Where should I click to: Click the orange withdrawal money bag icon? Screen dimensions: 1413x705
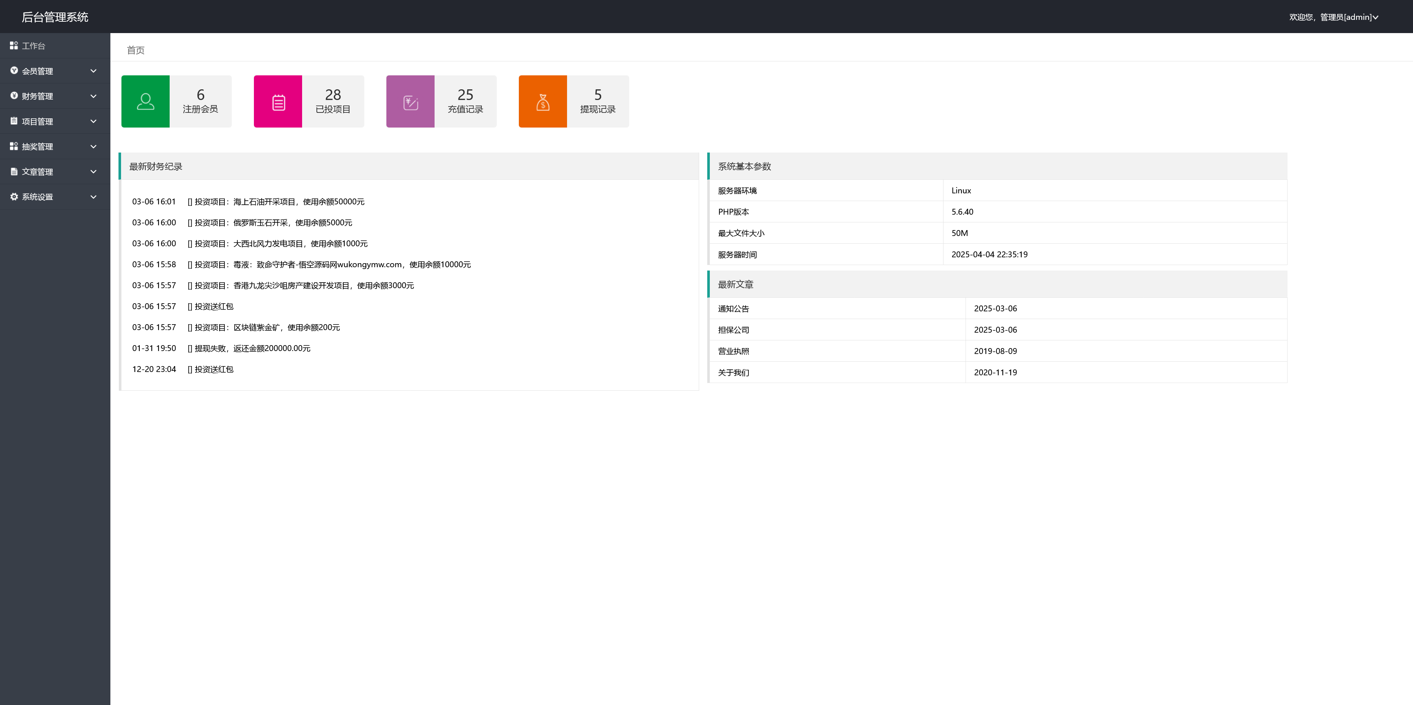pyautogui.click(x=542, y=101)
